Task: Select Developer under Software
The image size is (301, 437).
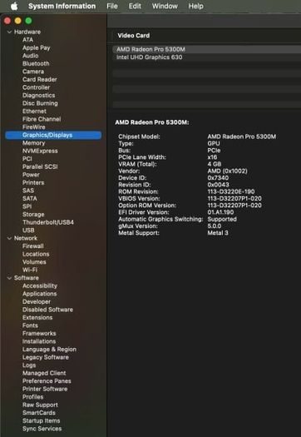Action: click(x=37, y=302)
